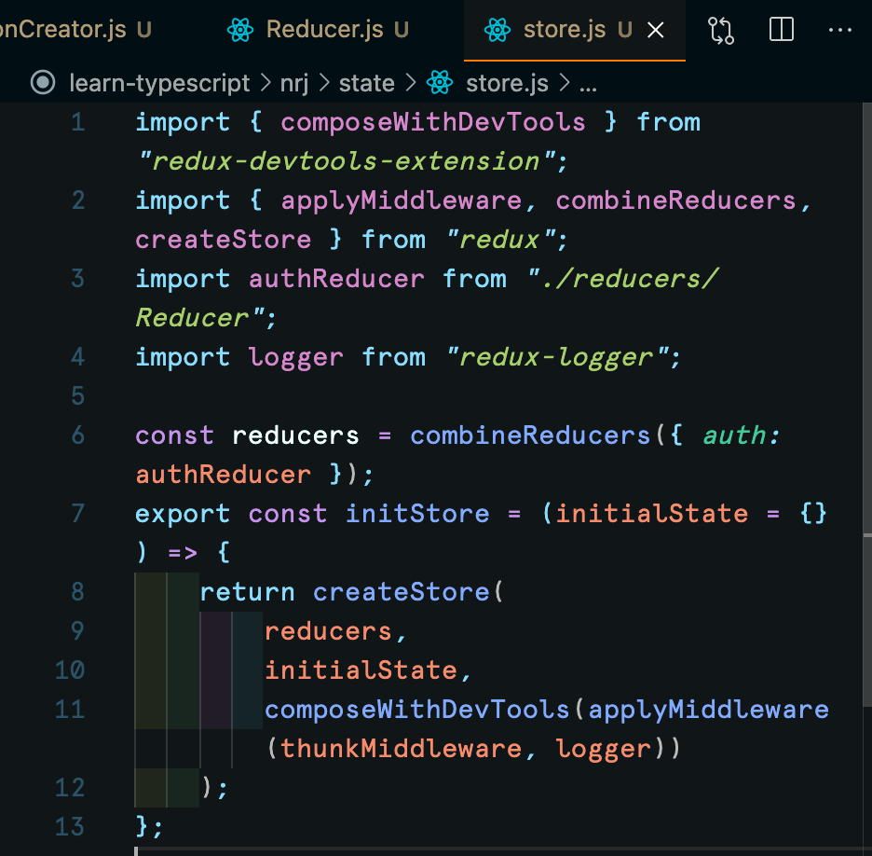872x856 pixels.
Task: Open the learn-typescript breadcrumb
Action: point(159,84)
